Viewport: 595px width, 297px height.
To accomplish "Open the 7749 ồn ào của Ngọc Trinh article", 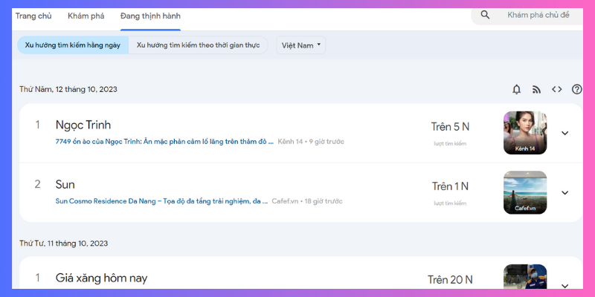I will [164, 142].
